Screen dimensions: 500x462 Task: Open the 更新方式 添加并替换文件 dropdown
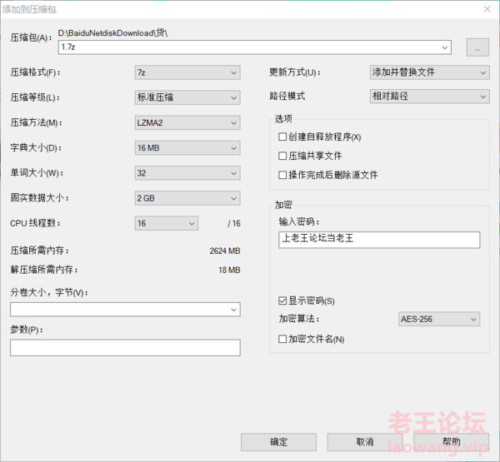tap(429, 72)
